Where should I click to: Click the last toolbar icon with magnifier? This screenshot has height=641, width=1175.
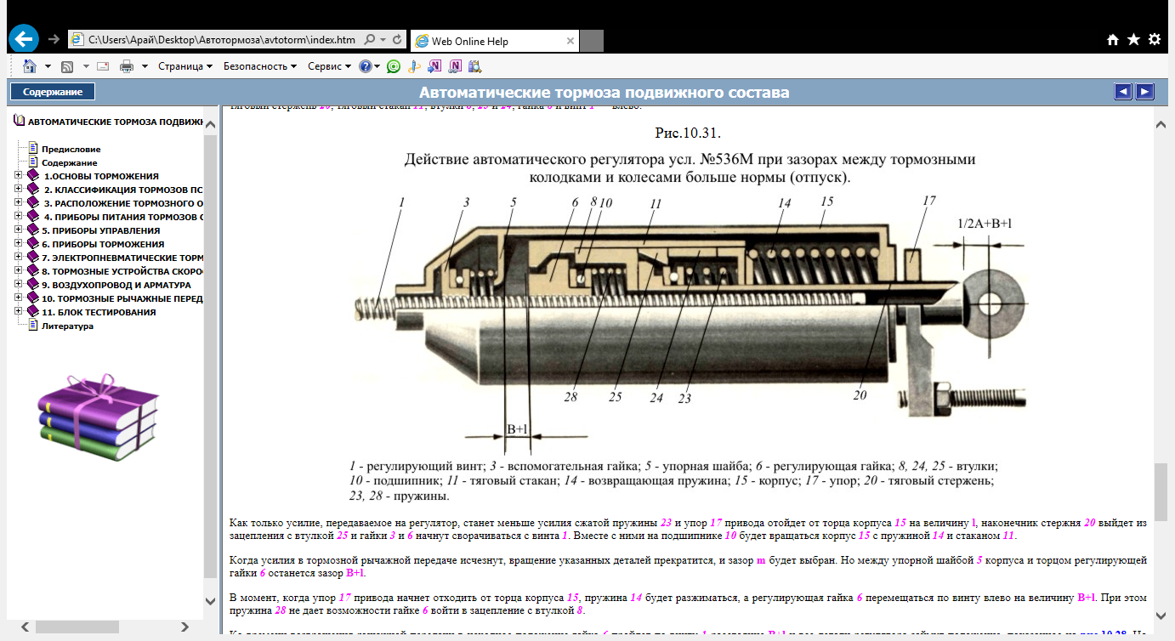(x=474, y=66)
